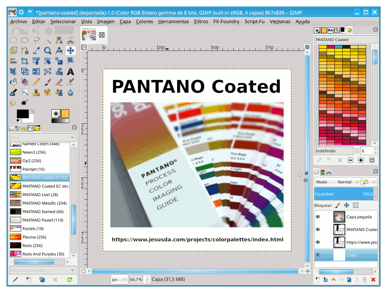Activate the Fuzzy Select (magic wand) tool
This screenshot has height=293, width=387.
(x=48, y=40)
